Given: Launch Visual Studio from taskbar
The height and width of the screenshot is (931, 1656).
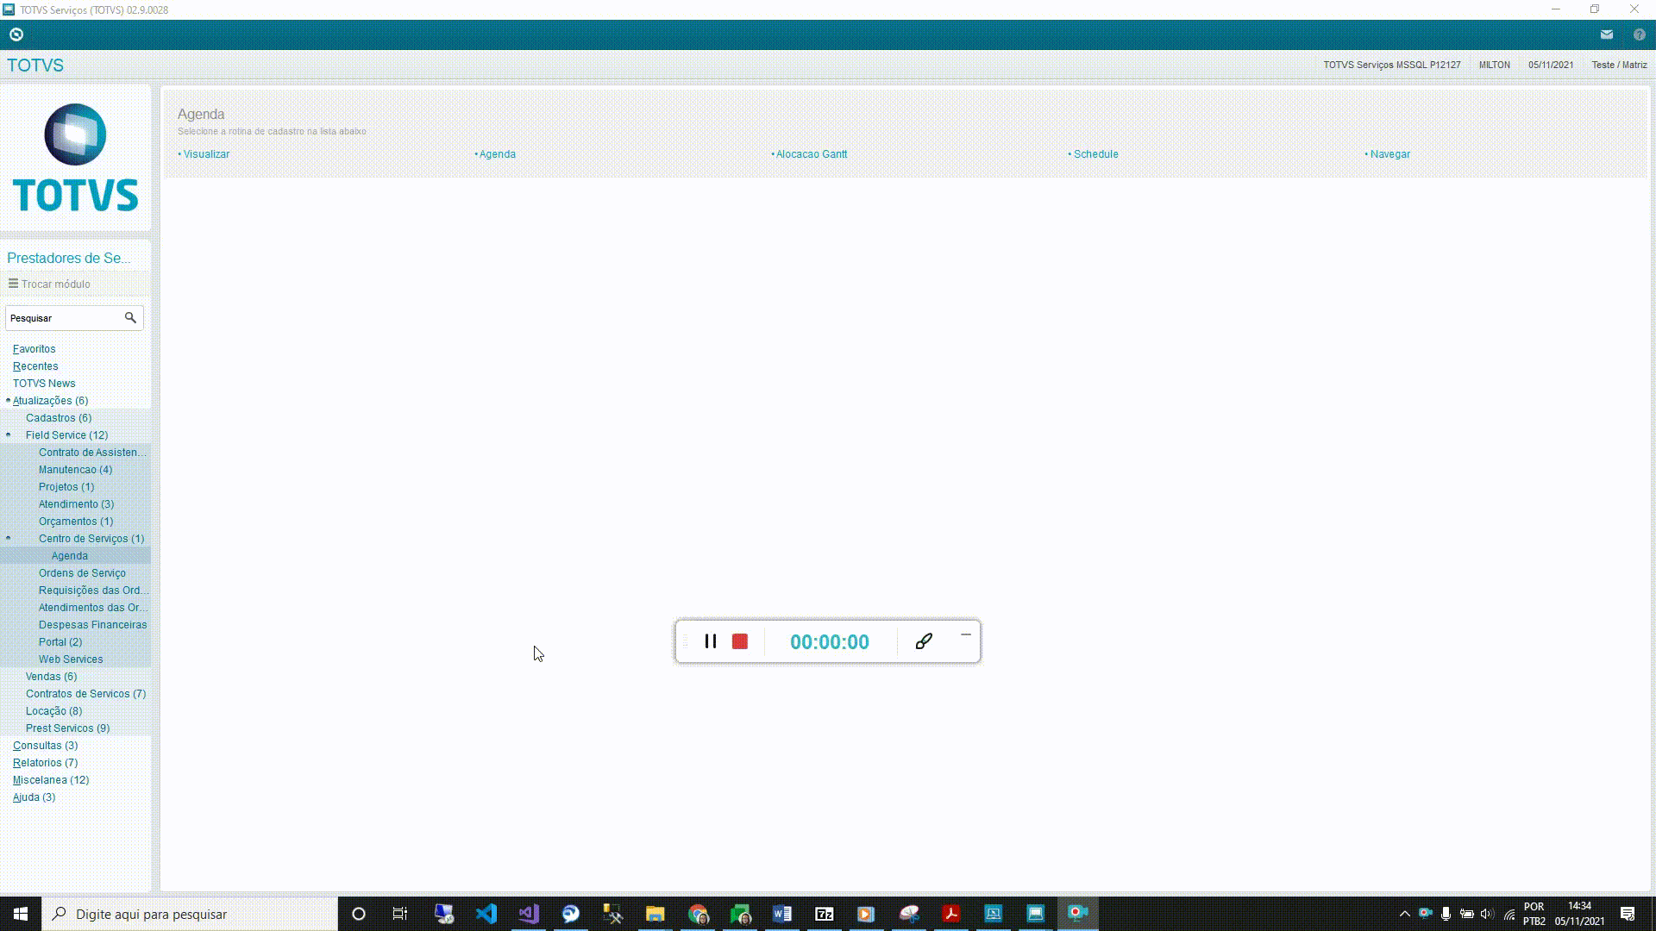Looking at the screenshot, I should (529, 914).
